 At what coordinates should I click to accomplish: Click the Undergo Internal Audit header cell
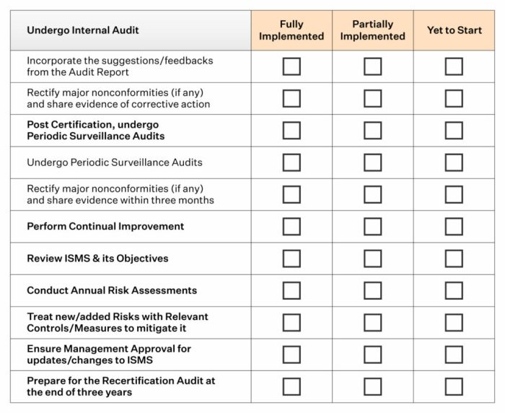coord(131,30)
